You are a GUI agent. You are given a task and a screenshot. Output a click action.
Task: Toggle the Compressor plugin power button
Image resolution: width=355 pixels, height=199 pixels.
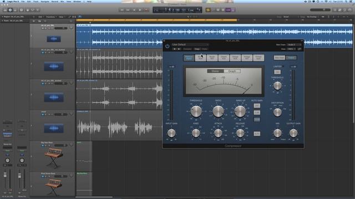168,46
